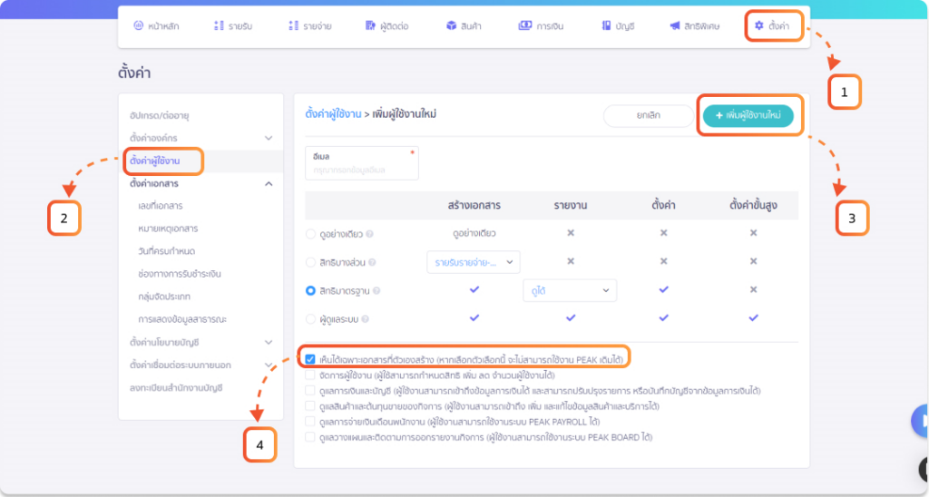The height and width of the screenshot is (497, 929).
Task: Click help icon beside ผู้ดูแลระบบ
Action: coord(369,318)
